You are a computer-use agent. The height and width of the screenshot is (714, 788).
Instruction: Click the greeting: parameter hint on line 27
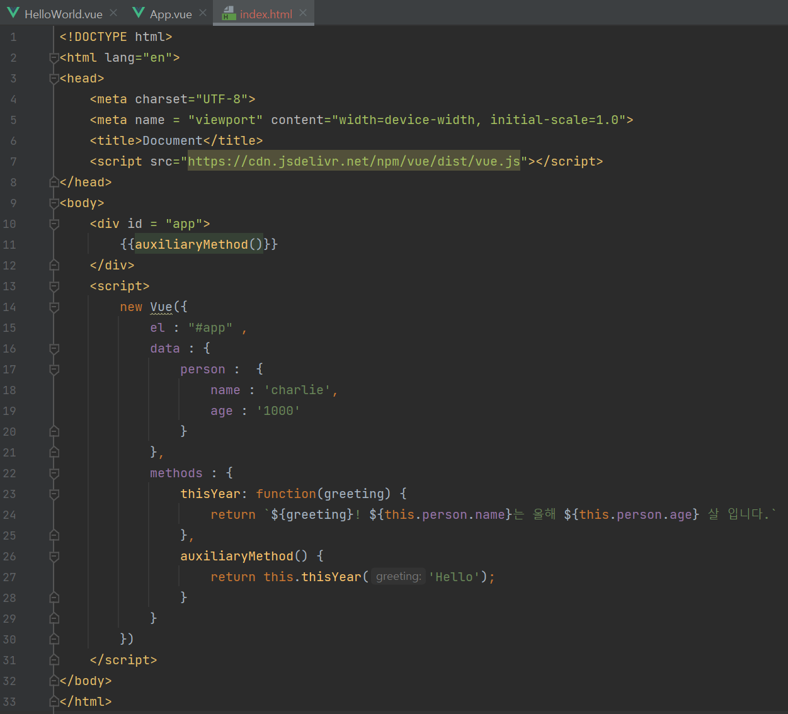[x=399, y=577]
